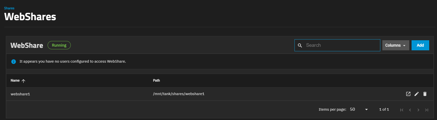Expand the Items per page selector
Viewport: 437px width, 120px height.
pyautogui.click(x=359, y=109)
